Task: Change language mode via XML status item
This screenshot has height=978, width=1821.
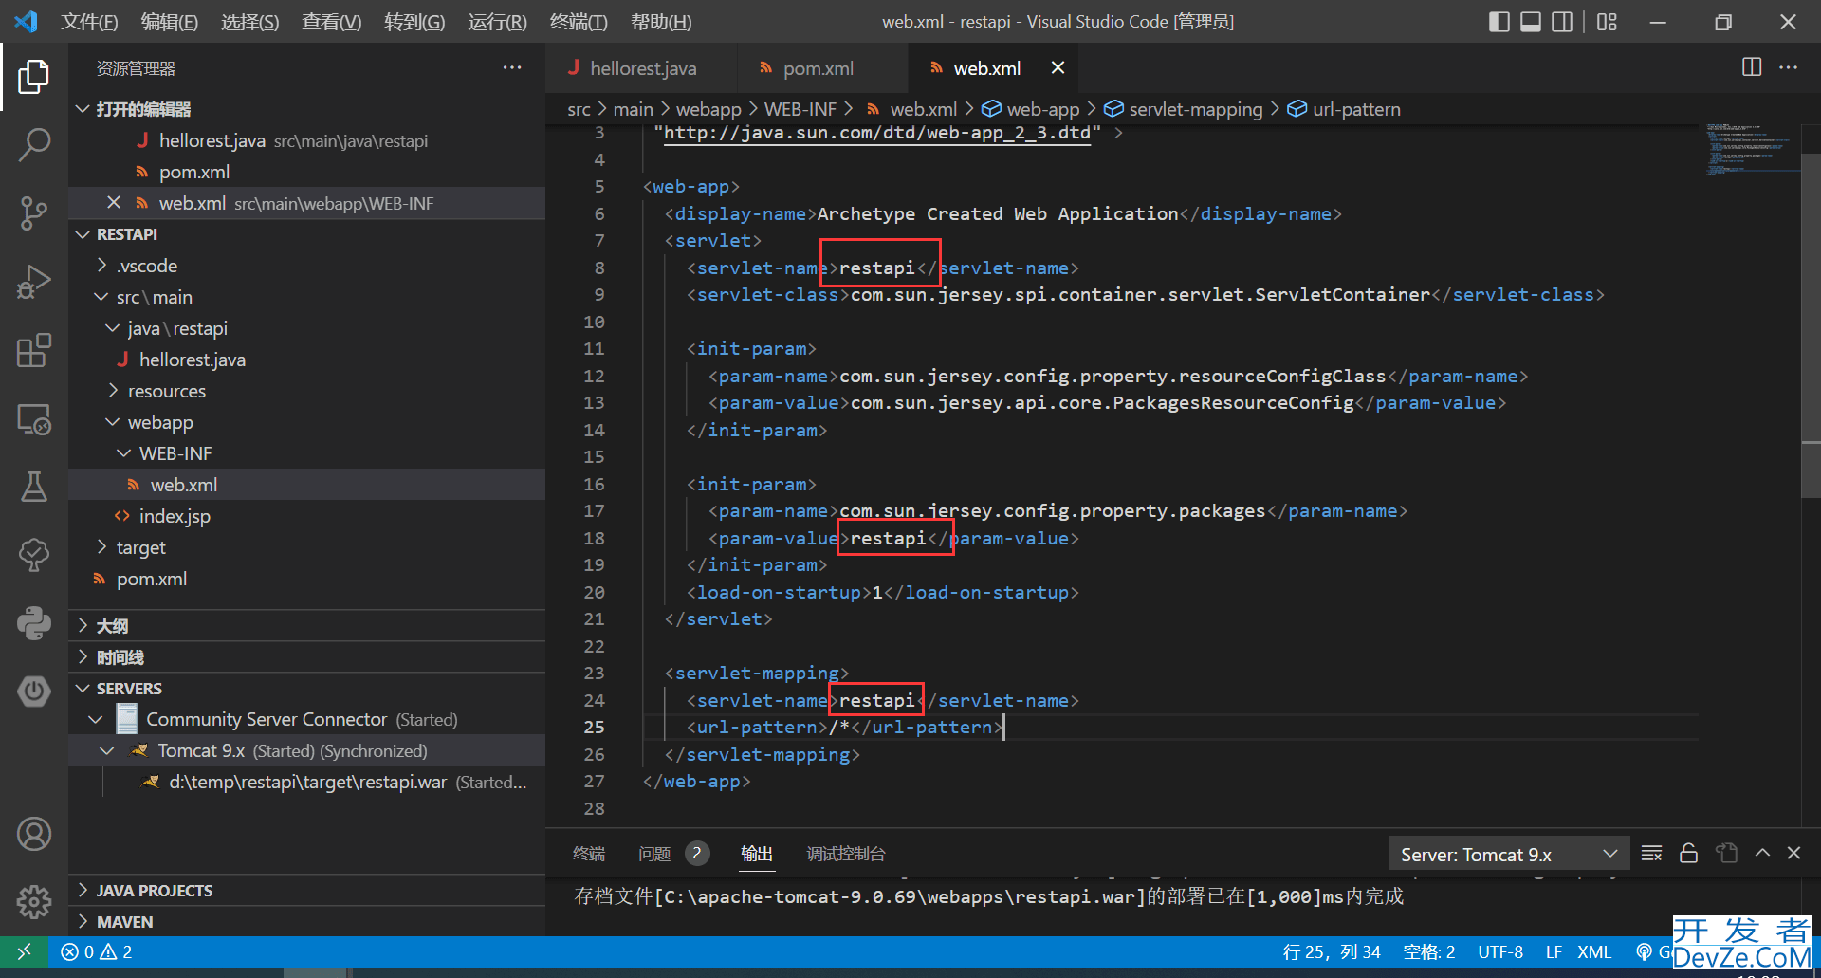Action: (1594, 951)
